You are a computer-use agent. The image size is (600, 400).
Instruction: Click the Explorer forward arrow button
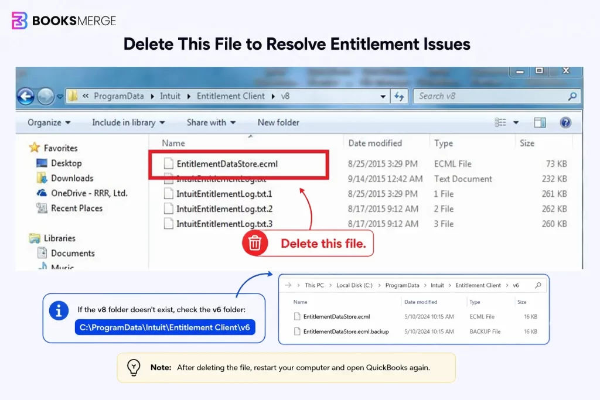tap(46, 97)
